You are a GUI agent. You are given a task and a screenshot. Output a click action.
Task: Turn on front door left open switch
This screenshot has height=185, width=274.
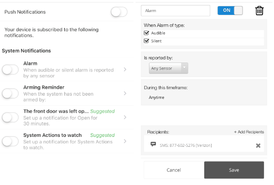coord(10,118)
